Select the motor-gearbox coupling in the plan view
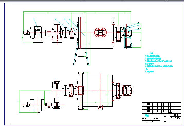This screenshot has height=126, width=184. click(49, 105)
